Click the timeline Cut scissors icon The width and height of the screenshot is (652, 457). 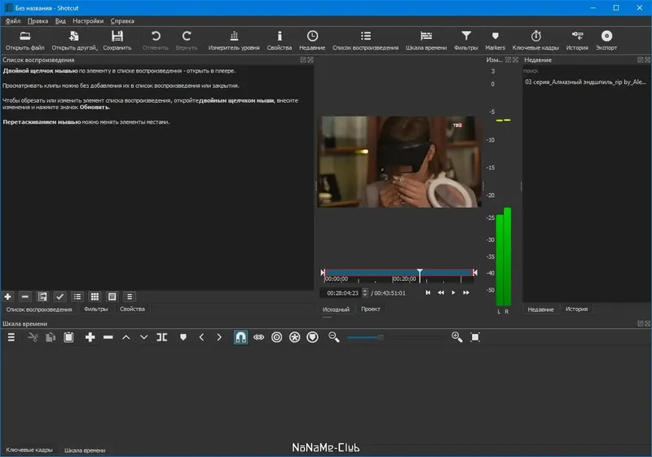33,337
